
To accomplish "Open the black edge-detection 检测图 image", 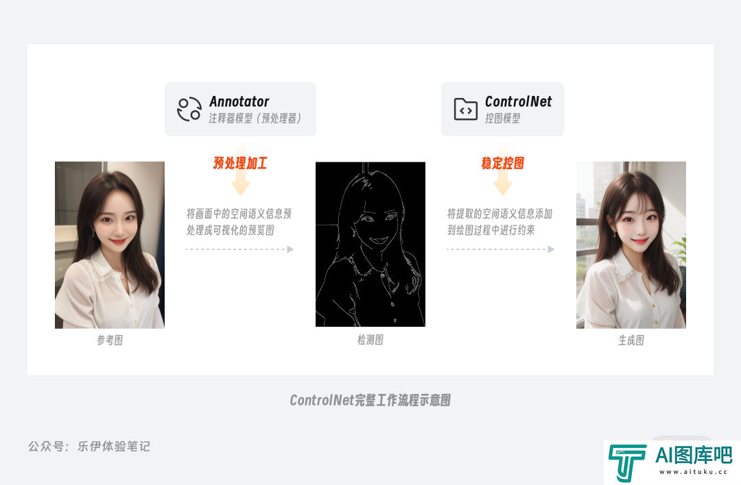I will pos(370,244).
